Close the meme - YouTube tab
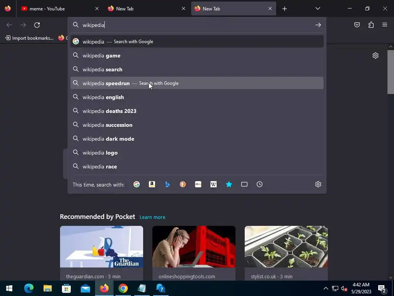 pos(97,8)
